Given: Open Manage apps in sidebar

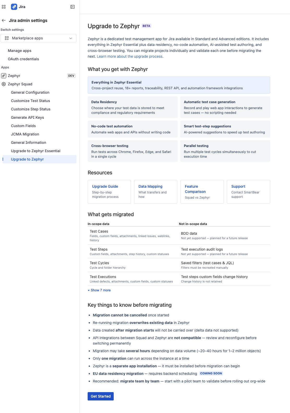Looking at the screenshot, I should point(20,51).
